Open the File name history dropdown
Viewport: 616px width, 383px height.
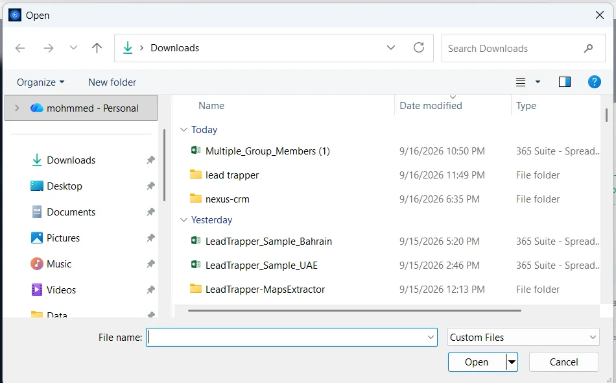431,338
